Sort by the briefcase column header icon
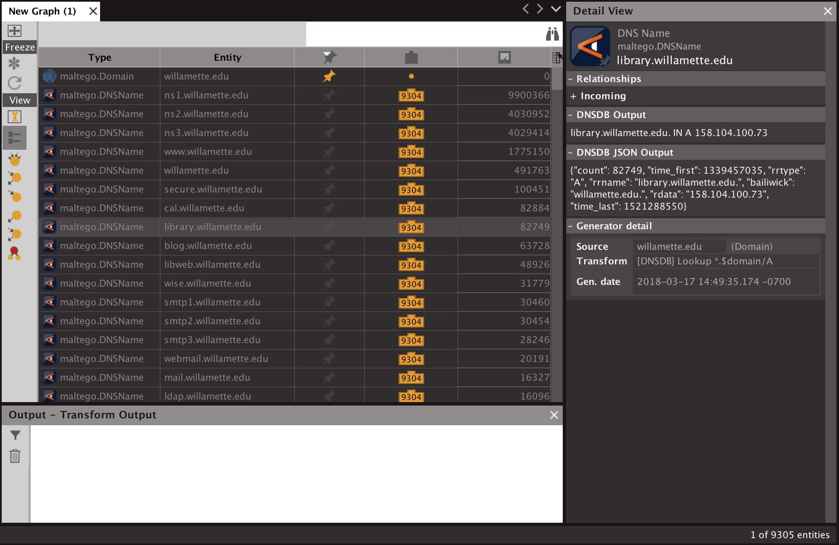 [x=411, y=57]
